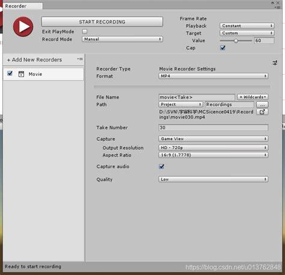Open Quality dropdown showing Low

coord(213,179)
